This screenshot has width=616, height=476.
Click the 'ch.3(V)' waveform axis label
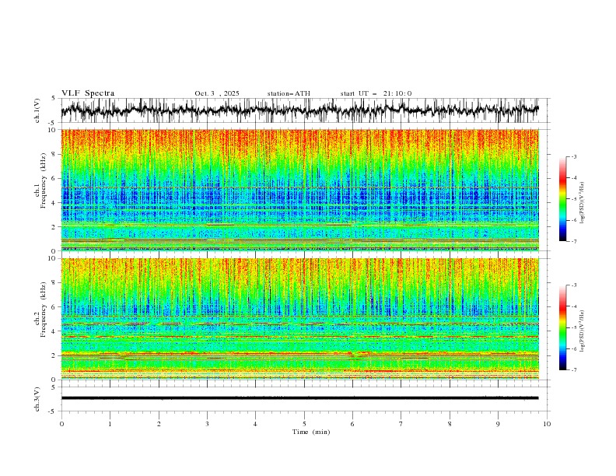(37, 399)
